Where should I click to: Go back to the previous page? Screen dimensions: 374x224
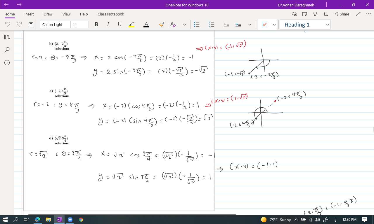[6, 5]
